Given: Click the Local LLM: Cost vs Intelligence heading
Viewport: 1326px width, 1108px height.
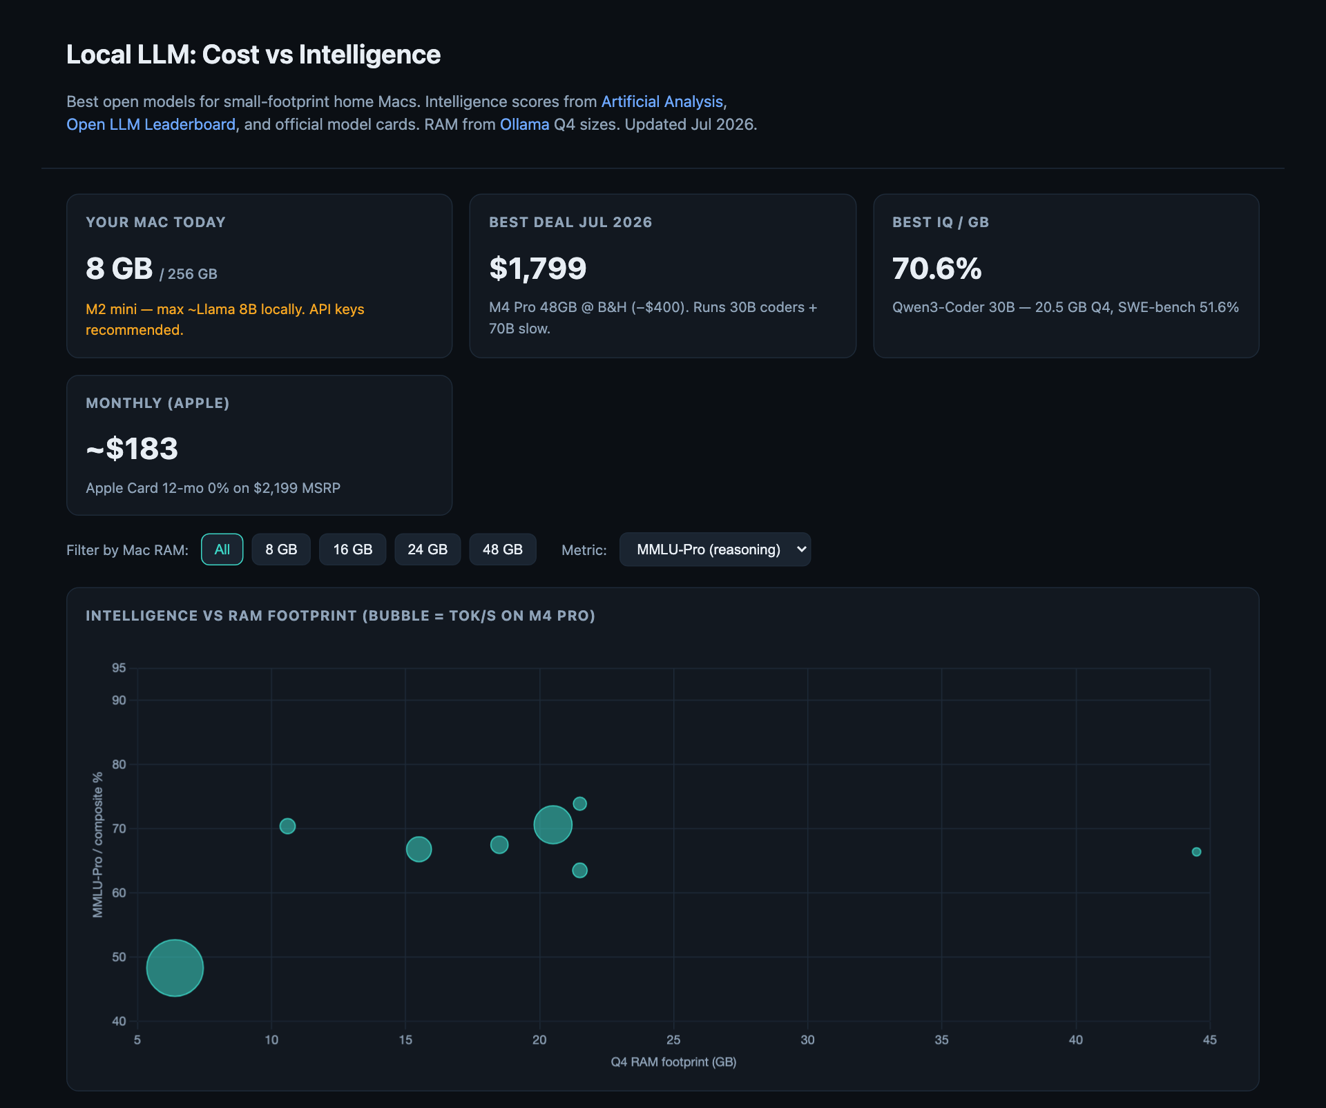Looking at the screenshot, I should point(253,55).
